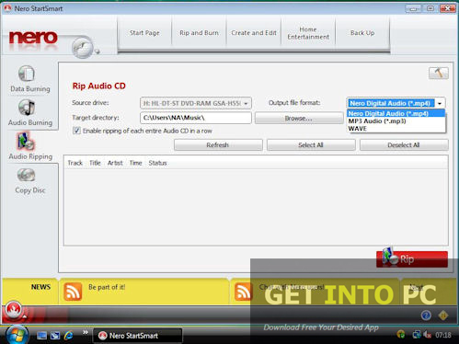Click the Browse... button
Viewport: 459px width, 344px height.
point(299,119)
